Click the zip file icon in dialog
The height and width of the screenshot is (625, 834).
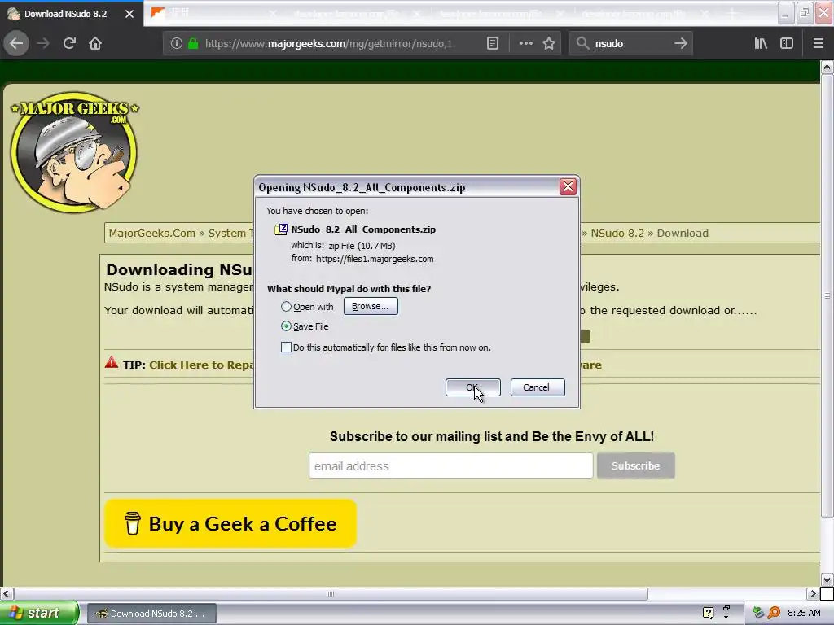[x=281, y=229]
